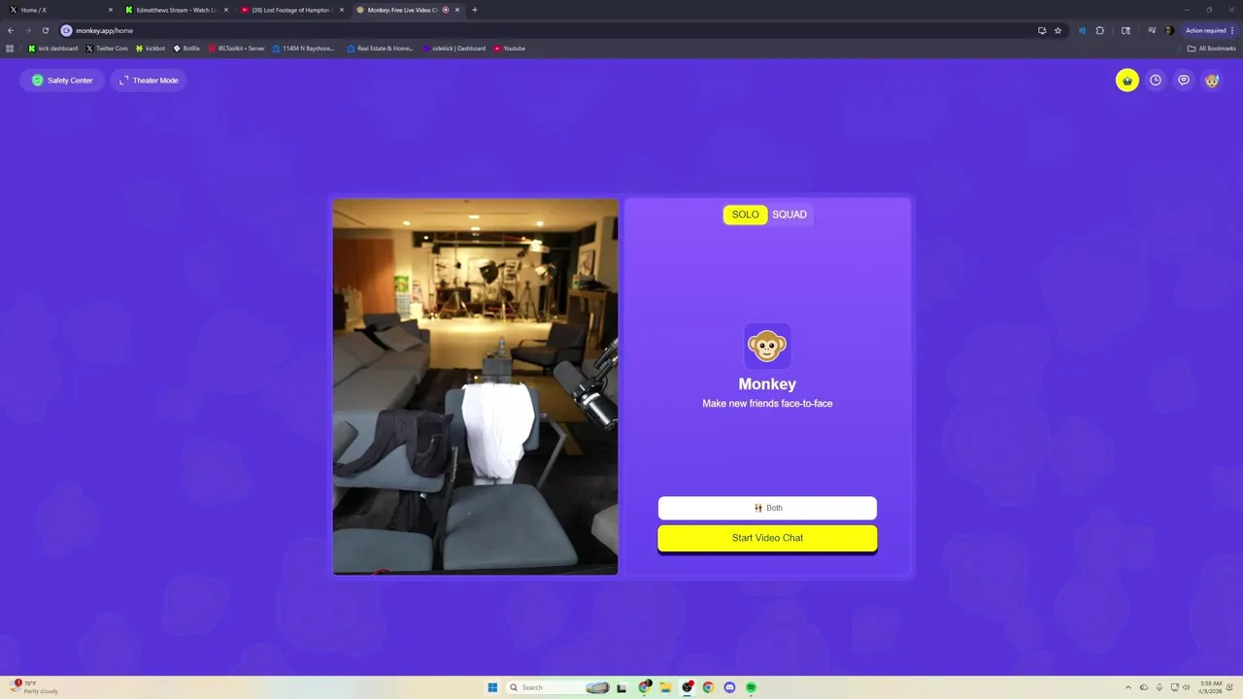Click the Action required menu button

click(x=1209, y=30)
